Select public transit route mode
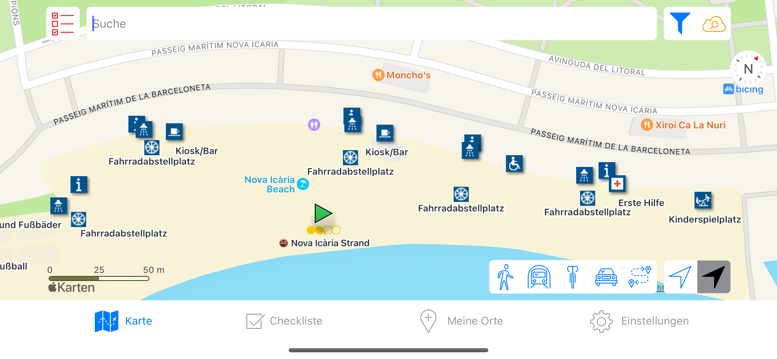The image size is (777, 359). (x=539, y=277)
